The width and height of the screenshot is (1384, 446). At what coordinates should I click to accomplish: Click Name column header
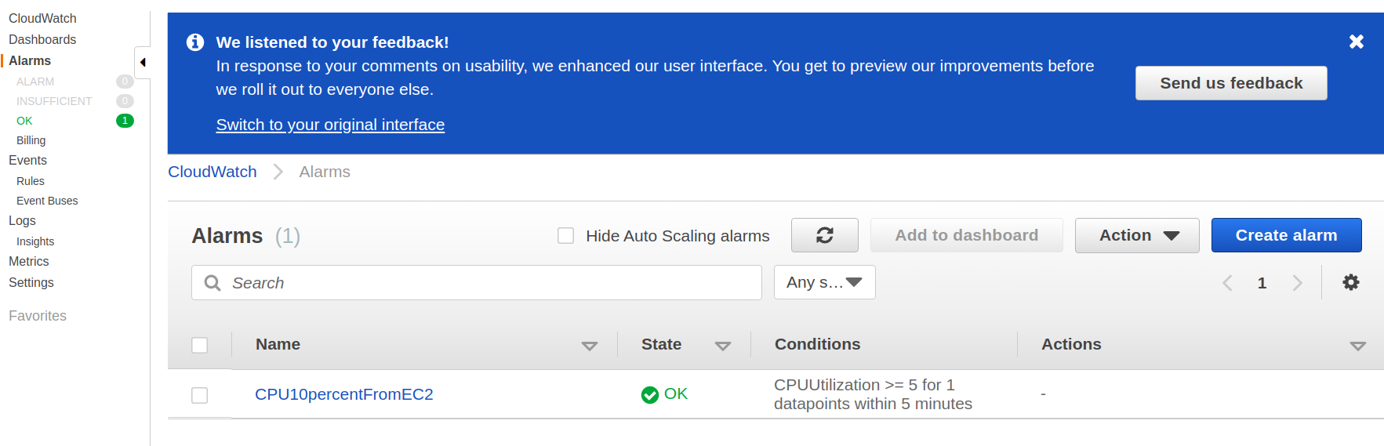coord(278,344)
